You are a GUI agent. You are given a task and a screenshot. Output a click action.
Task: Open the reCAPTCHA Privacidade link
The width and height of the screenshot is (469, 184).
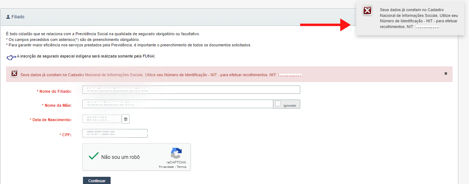point(166,167)
